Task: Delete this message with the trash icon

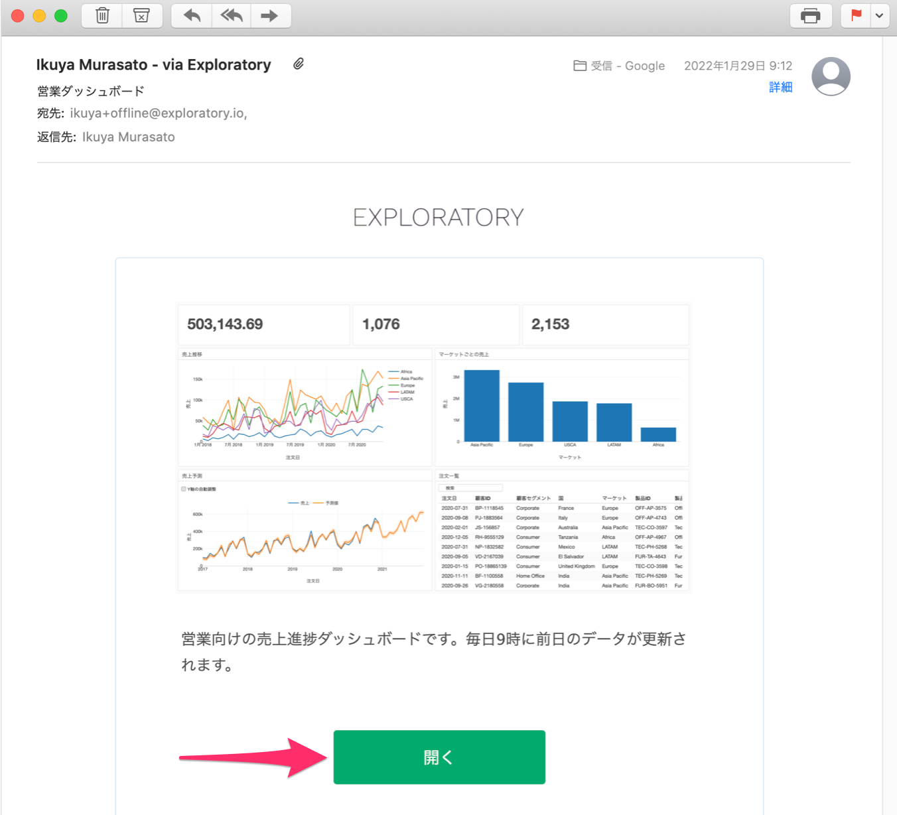Action: (102, 15)
